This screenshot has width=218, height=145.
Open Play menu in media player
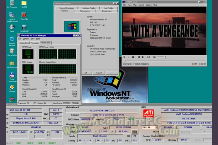[x=135, y=5]
